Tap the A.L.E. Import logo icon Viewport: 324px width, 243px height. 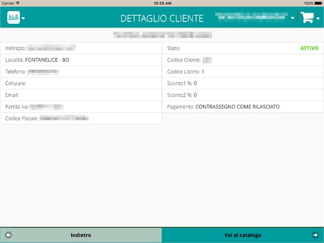13,18
